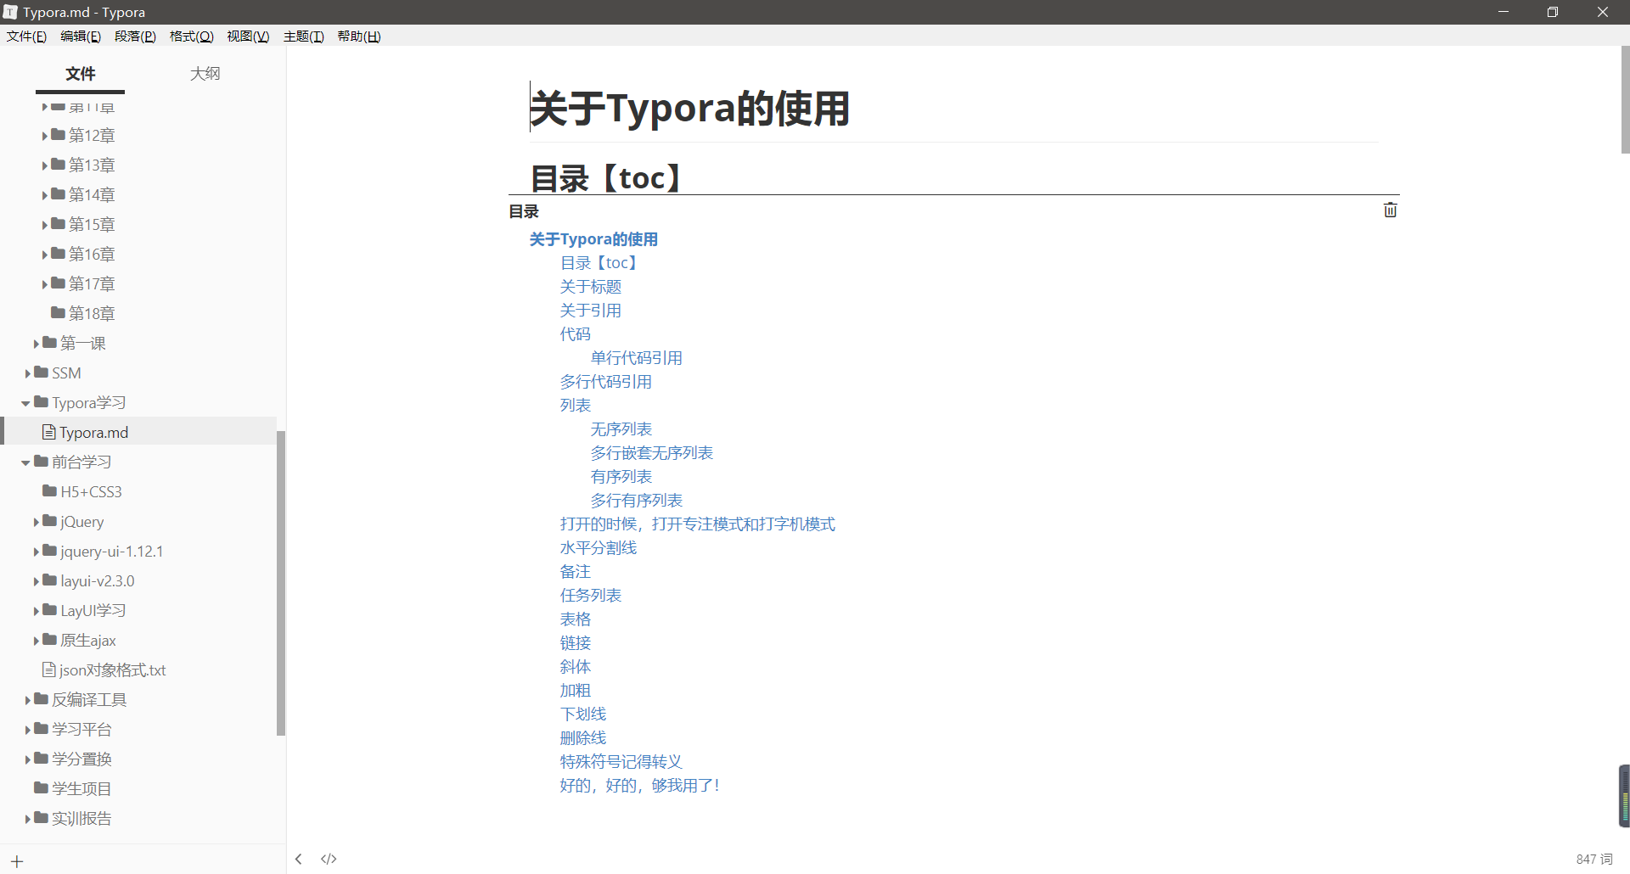Image resolution: width=1630 pixels, height=874 pixels.
Task: Collapse the 前台学习 folder
Action: click(26, 462)
